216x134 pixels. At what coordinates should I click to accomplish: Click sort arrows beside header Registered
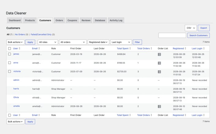[185, 48]
